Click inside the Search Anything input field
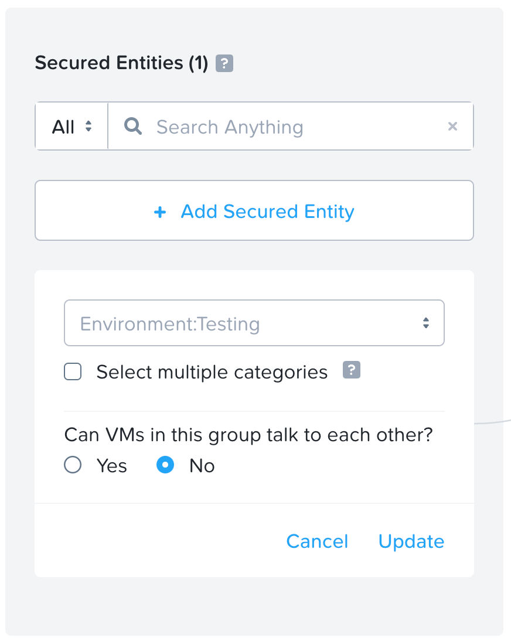Image resolution: width=511 pixels, height=641 pixels. click(264, 126)
